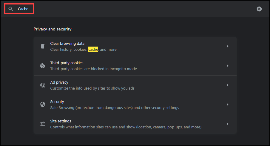Go to the "Ad privacy" title
Image resolution: width=270 pixels, height=146 pixels.
tap(59, 82)
